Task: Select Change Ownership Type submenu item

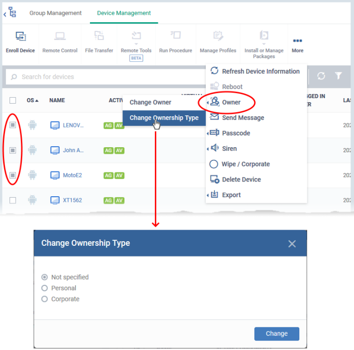Action: pos(164,118)
